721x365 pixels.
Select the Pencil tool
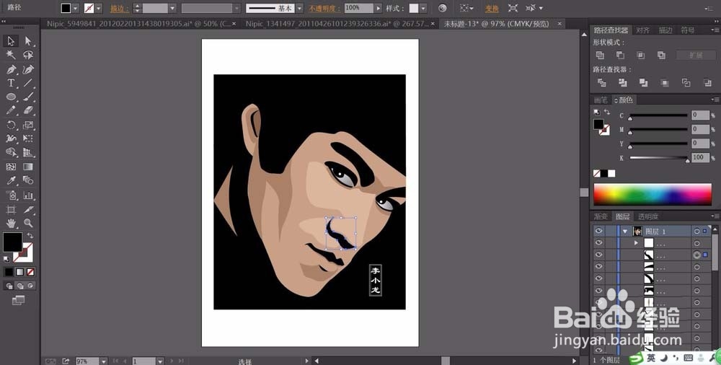(11, 110)
